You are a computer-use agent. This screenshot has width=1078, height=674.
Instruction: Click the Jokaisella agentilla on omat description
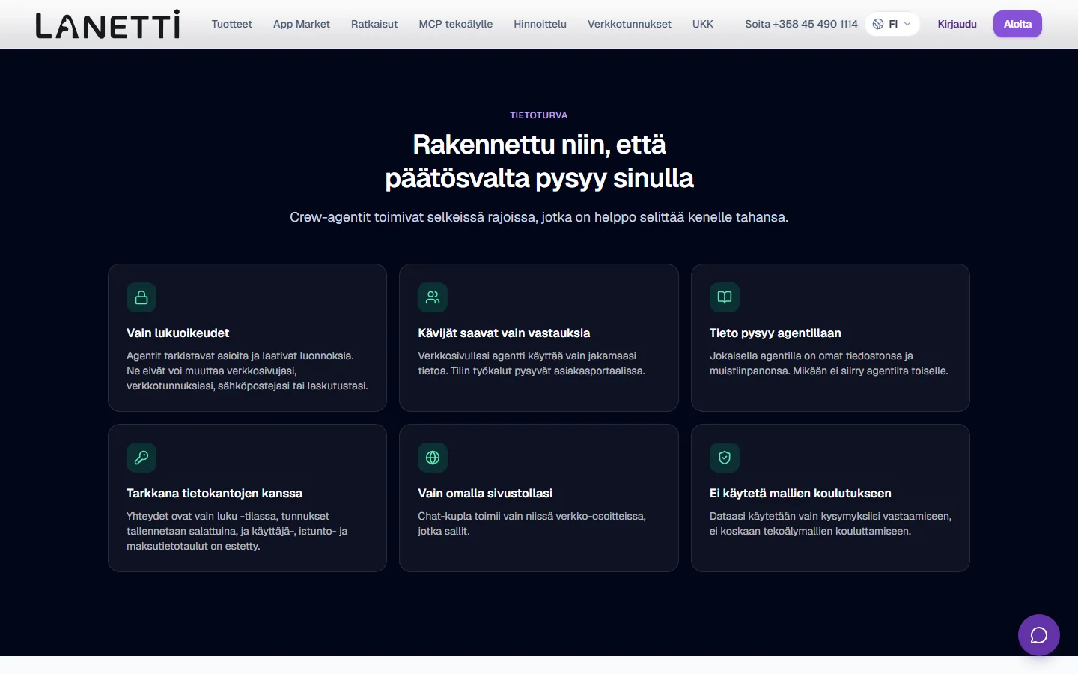tap(829, 363)
